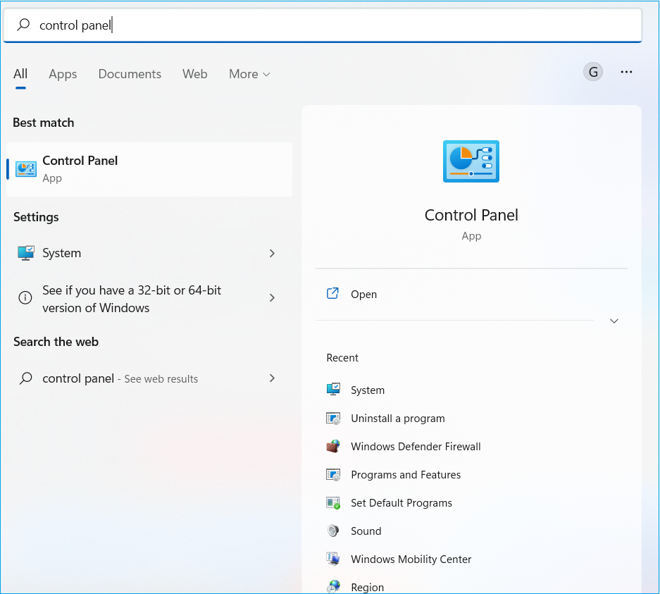Image resolution: width=660 pixels, height=594 pixels.
Task: Open recent item Sound
Action: [471, 531]
